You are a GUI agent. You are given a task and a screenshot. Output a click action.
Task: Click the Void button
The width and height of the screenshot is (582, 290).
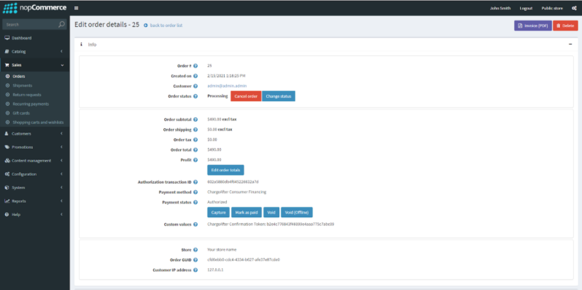tap(271, 212)
